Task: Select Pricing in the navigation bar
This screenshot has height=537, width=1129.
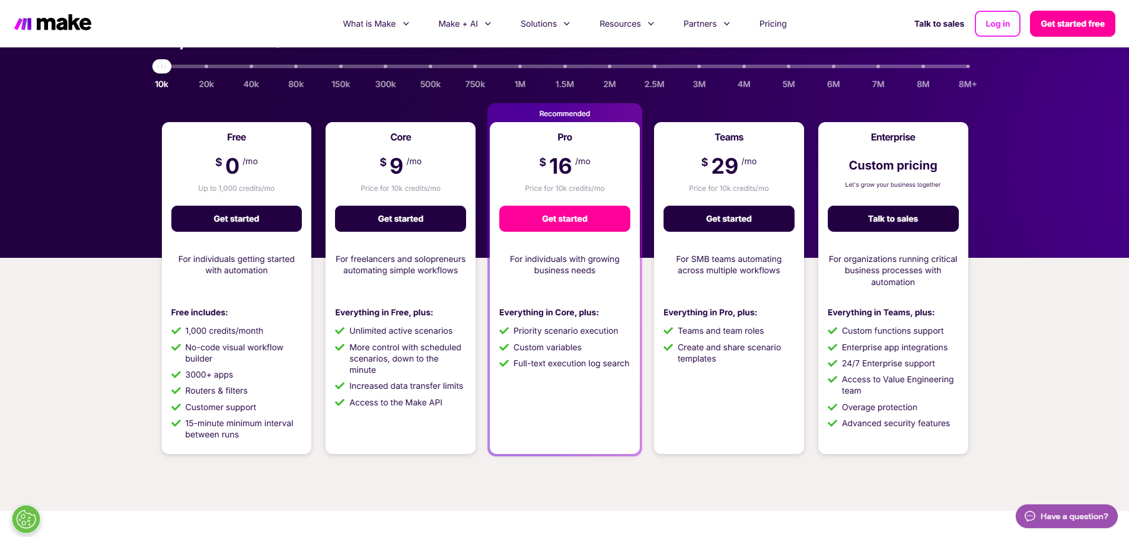Action: coord(773,24)
